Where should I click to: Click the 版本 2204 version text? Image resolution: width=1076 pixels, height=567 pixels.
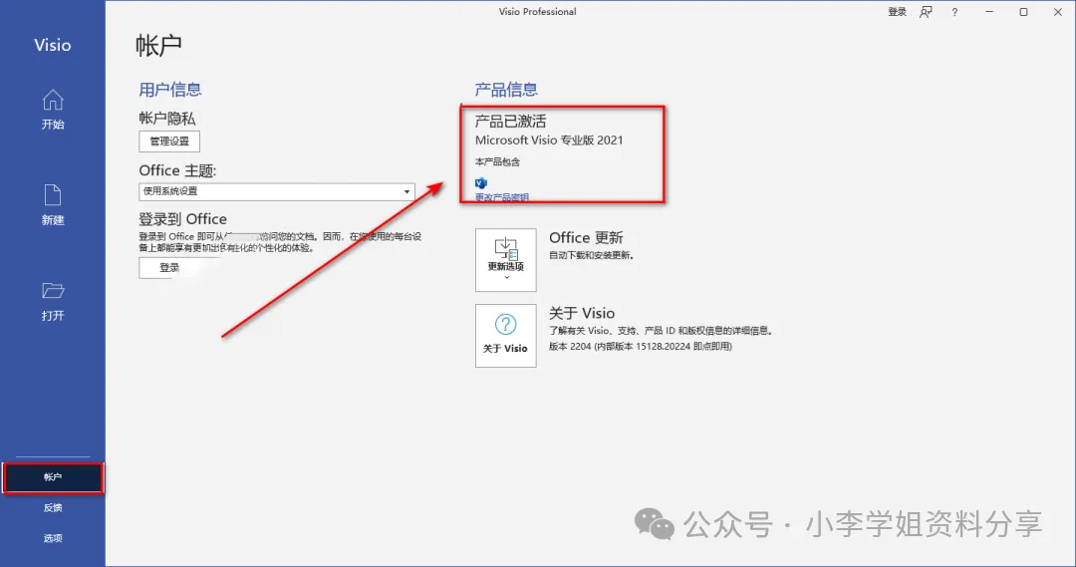tap(641, 347)
